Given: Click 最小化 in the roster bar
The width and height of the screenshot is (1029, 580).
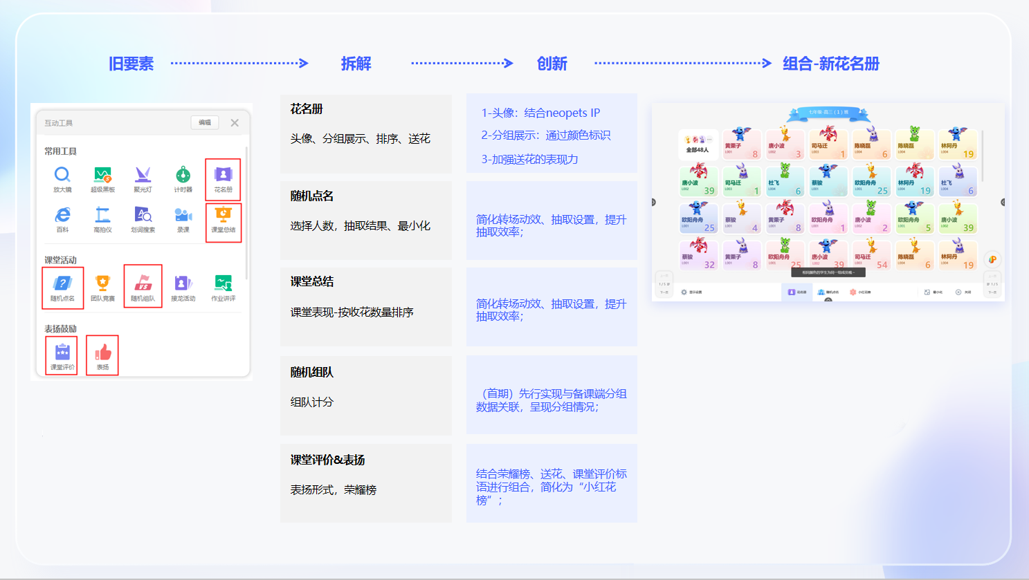Looking at the screenshot, I should point(934,292).
